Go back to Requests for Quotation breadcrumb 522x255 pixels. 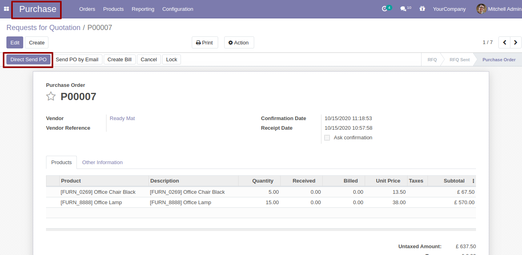[43, 28]
